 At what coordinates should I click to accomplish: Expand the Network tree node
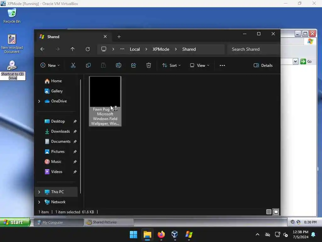[x=39, y=202]
